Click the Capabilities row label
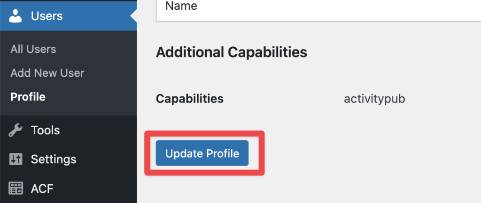The image size is (481, 203). click(x=189, y=99)
